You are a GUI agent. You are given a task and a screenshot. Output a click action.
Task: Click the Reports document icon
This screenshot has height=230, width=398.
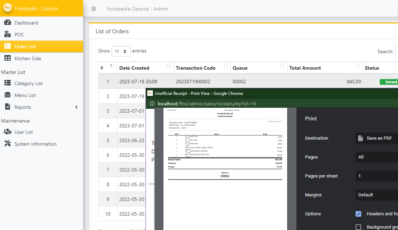8,107
